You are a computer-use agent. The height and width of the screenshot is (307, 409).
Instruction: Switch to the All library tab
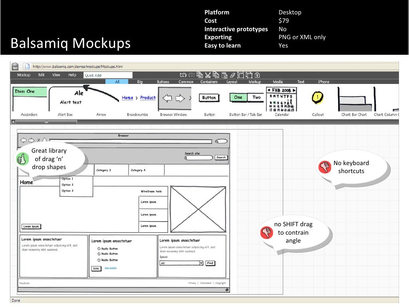pos(117,82)
